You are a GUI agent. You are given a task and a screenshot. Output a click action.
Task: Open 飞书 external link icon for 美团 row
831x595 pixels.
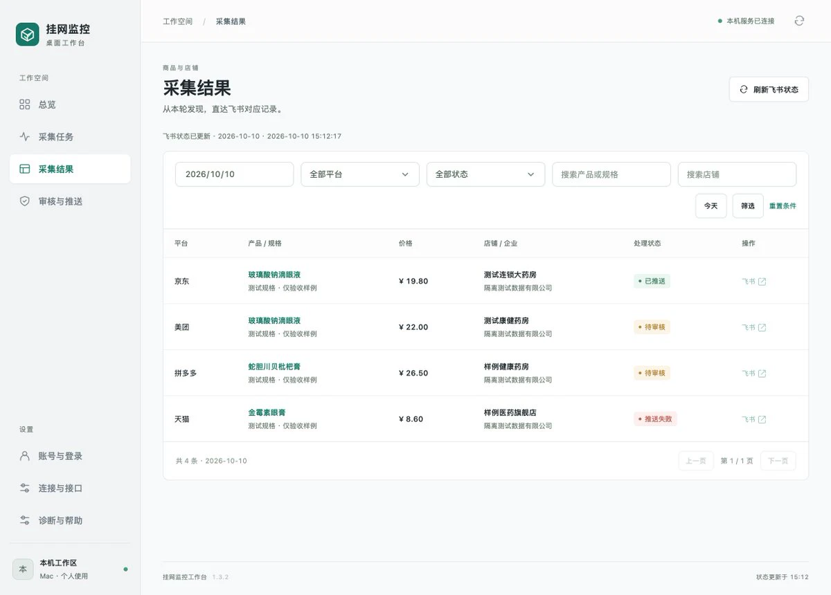762,327
